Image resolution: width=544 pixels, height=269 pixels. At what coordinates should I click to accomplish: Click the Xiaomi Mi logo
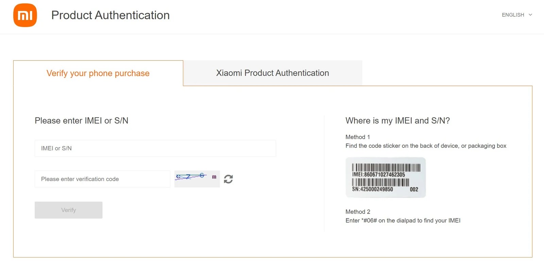click(25, 15)
